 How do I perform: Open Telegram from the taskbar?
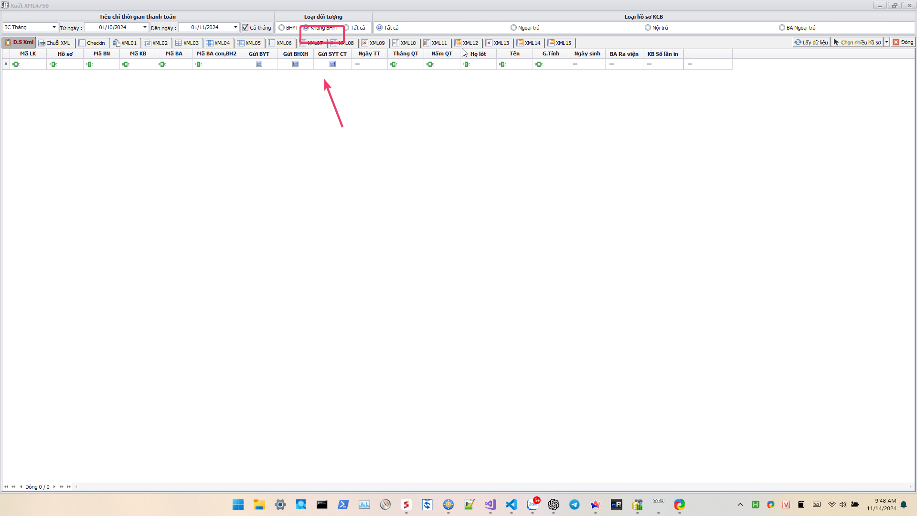pos(574,505)
